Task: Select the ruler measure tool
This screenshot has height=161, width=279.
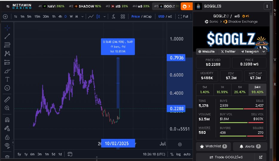Action: [7, 100]
